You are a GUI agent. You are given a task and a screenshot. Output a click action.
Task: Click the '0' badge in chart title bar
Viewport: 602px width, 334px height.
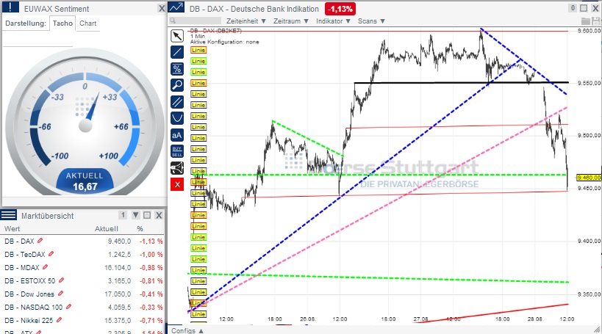573,7
